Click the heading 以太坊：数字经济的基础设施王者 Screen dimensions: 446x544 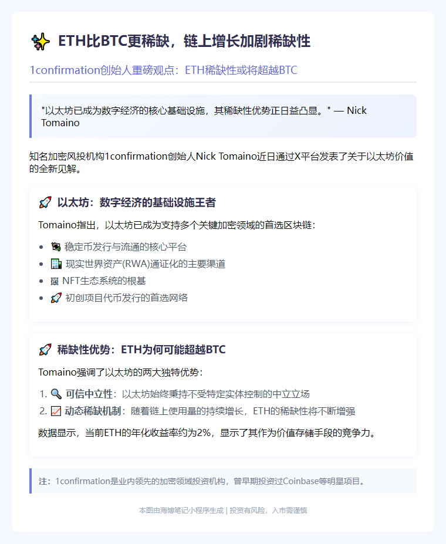pos(137,202)
